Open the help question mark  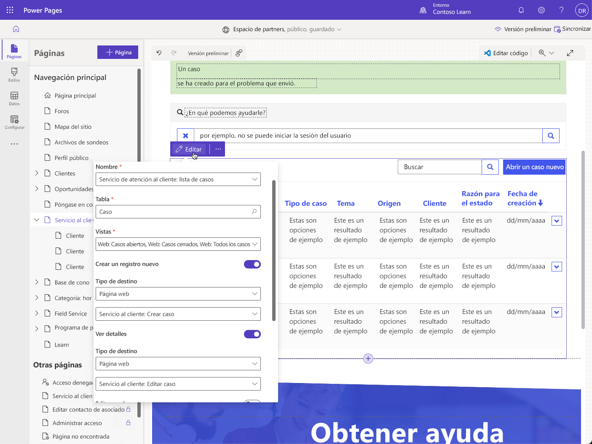click(x=561, y=10)
